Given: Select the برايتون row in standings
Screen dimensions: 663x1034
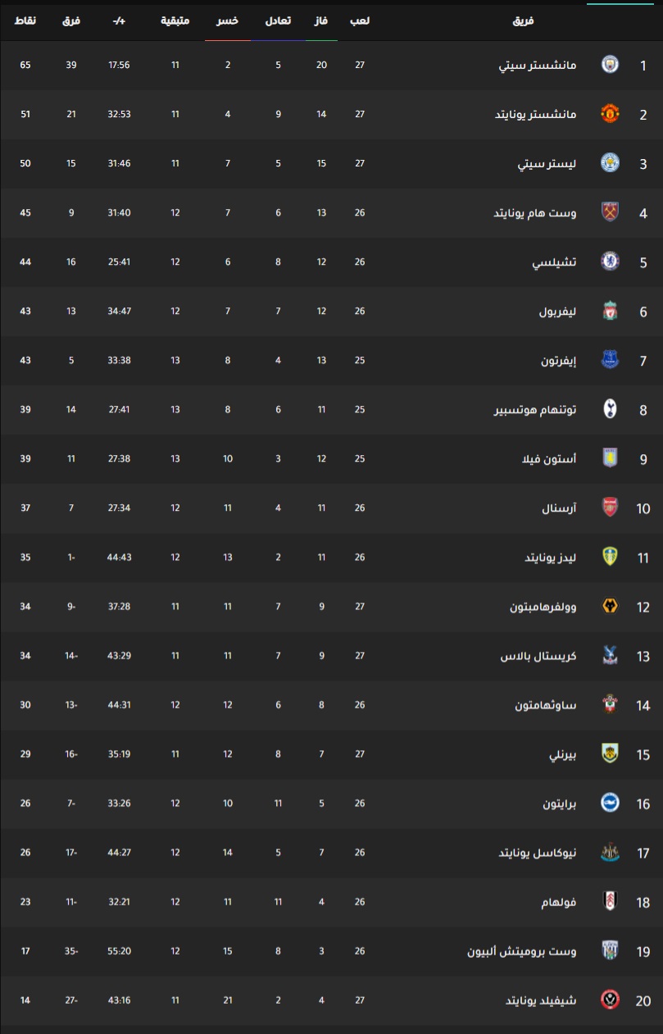Looking at the screenshot, I should 331,803.
